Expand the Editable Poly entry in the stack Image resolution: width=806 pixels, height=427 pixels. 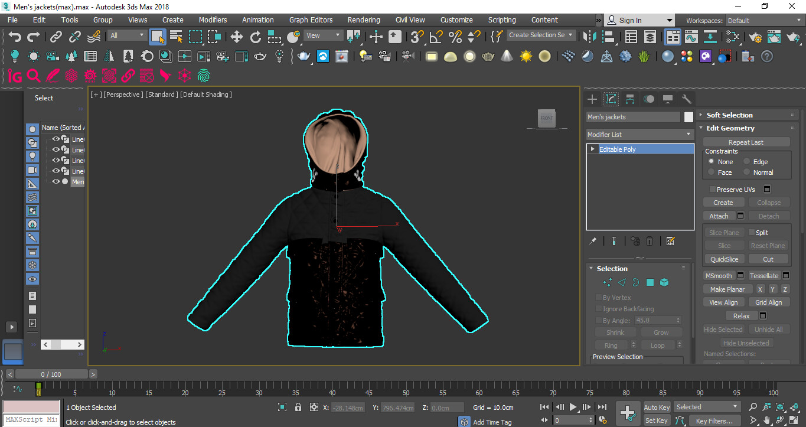(592, 149)
